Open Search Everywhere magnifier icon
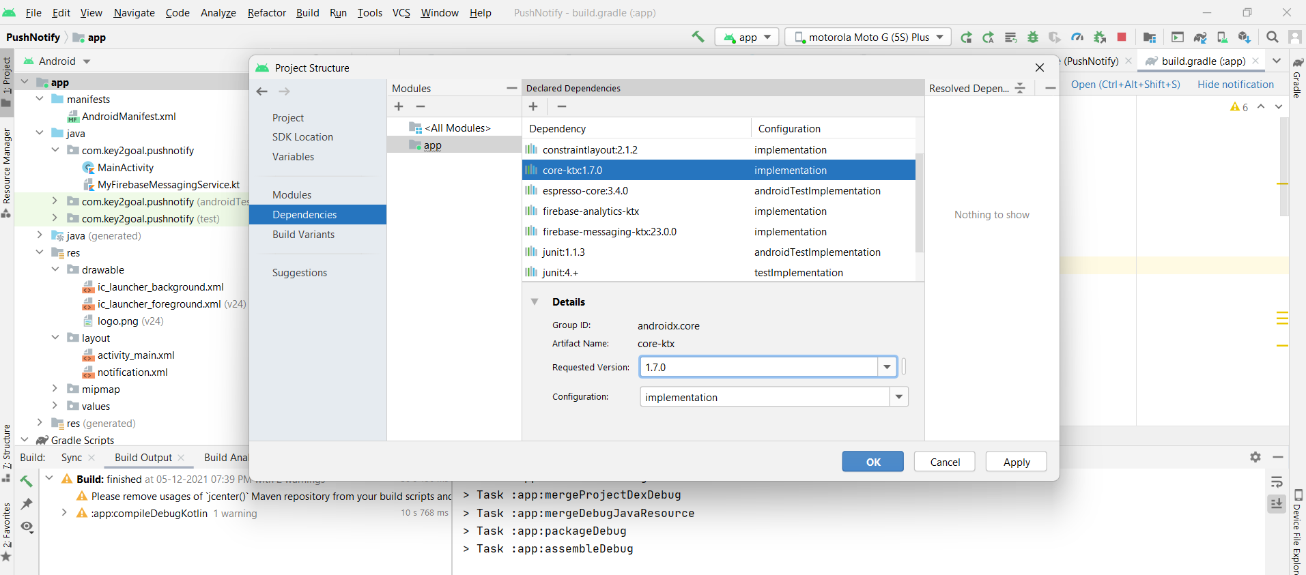 point(1272,37)
